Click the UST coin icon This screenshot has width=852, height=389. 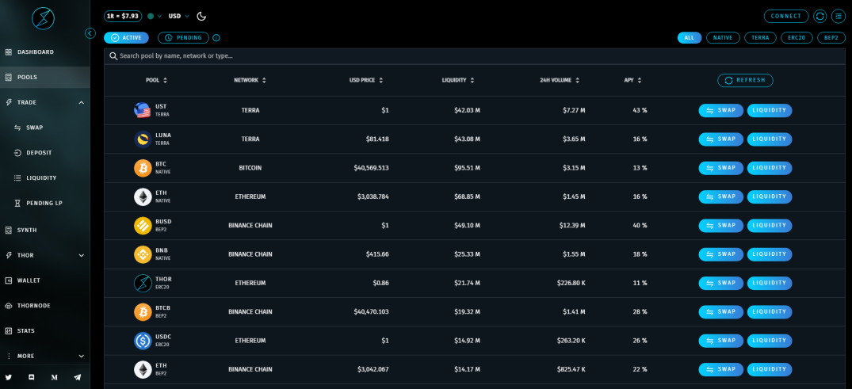[x=143, y=110]
